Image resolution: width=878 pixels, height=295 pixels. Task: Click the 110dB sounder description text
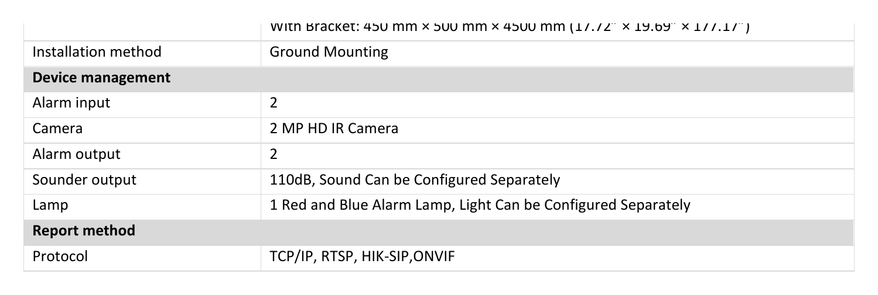415,180
